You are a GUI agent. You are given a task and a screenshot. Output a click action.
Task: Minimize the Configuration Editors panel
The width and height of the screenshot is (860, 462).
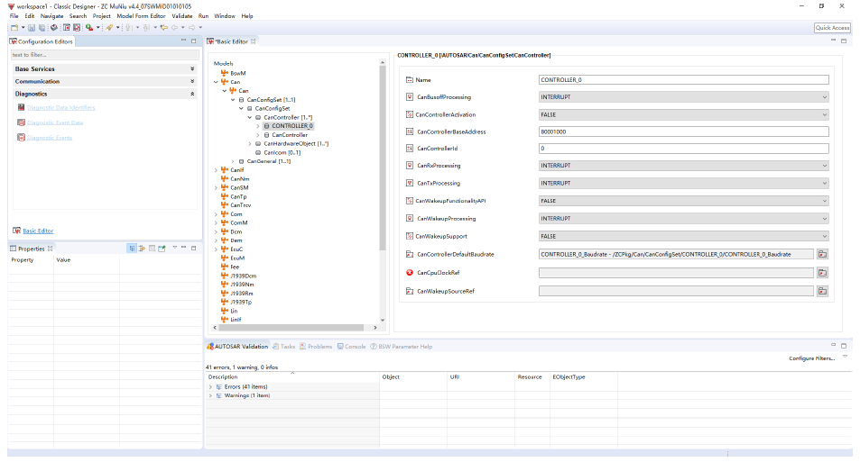pyautogui.click(x=184, y=41)
